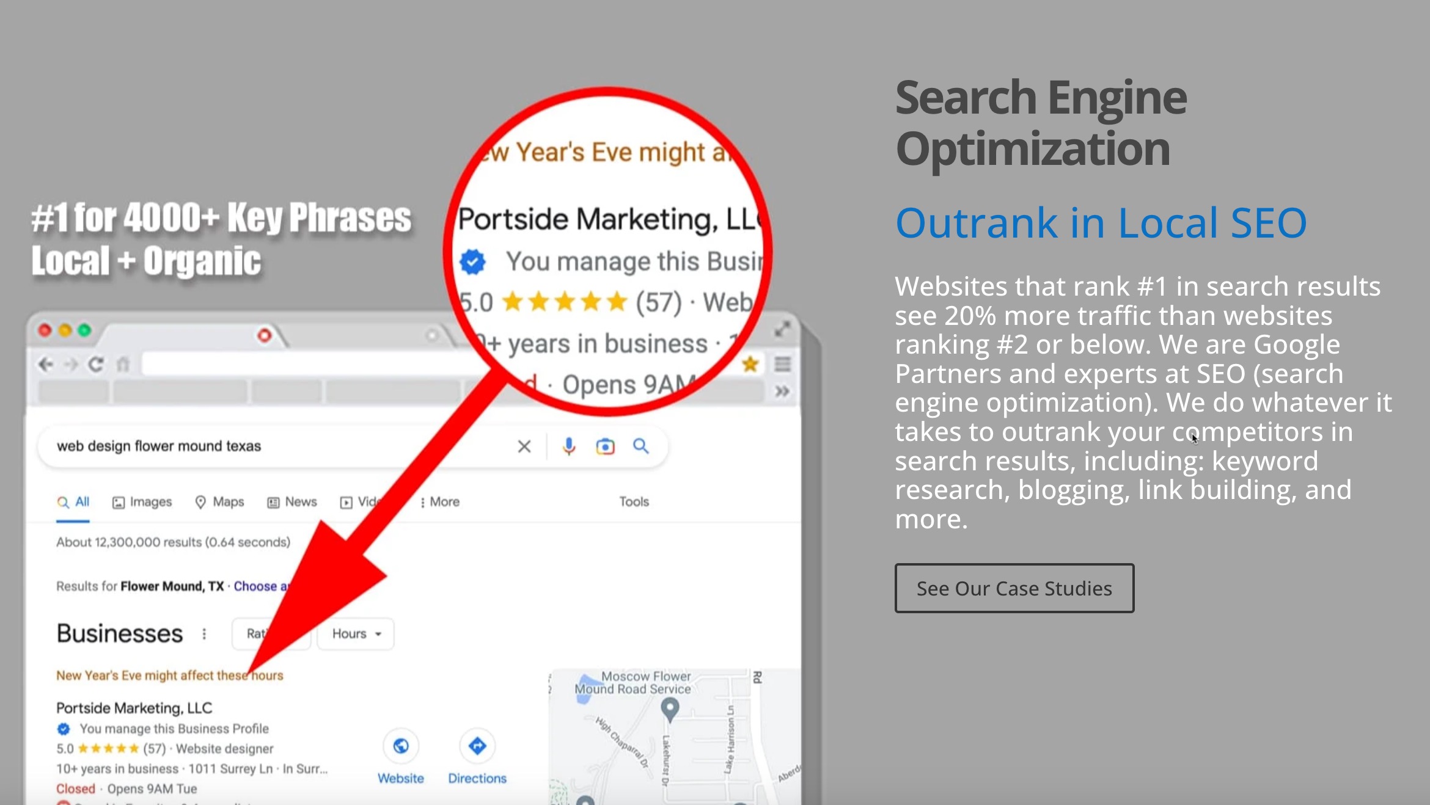Click the Google Lens camera search icon
This screenshot has width=1430, height=805.
pyautogui.click(x=605, y=446)
